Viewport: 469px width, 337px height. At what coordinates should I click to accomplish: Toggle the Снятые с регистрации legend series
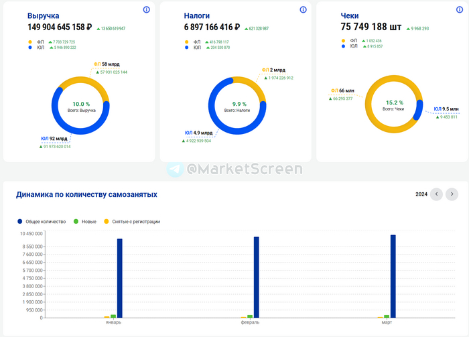(x=132, y=222)
